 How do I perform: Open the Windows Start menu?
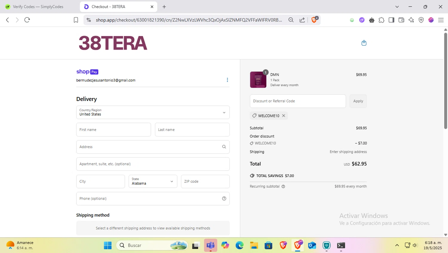[108, 246]
